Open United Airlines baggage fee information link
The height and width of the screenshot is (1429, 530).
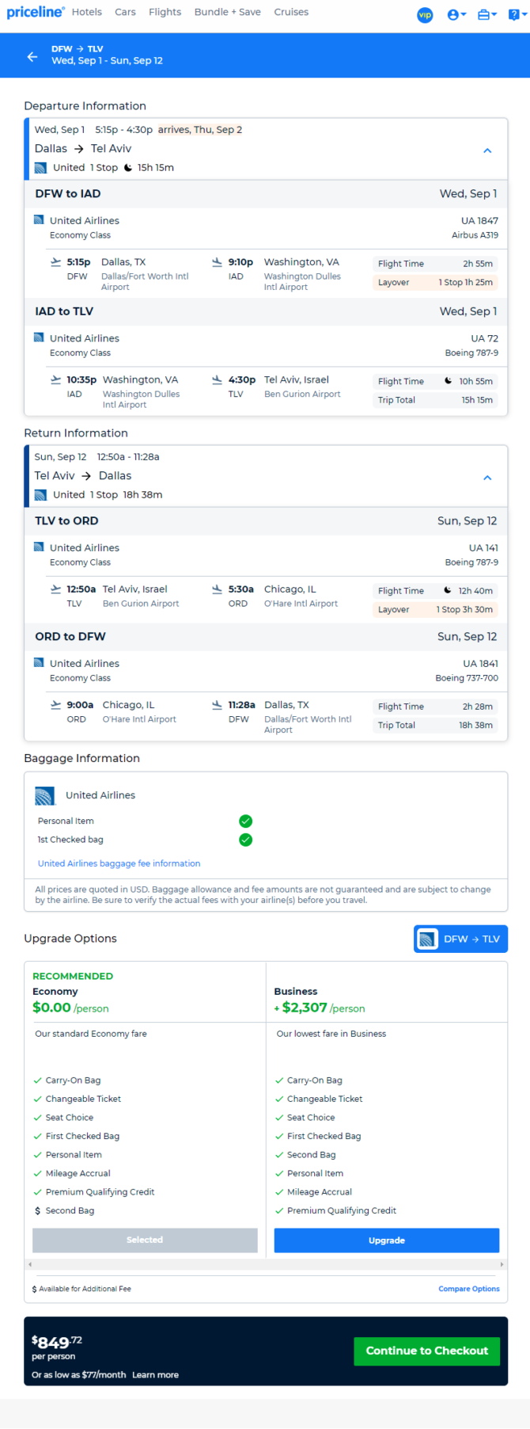pos(119,863)
